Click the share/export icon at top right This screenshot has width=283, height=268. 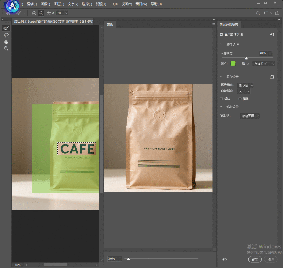tap(277, 13)
